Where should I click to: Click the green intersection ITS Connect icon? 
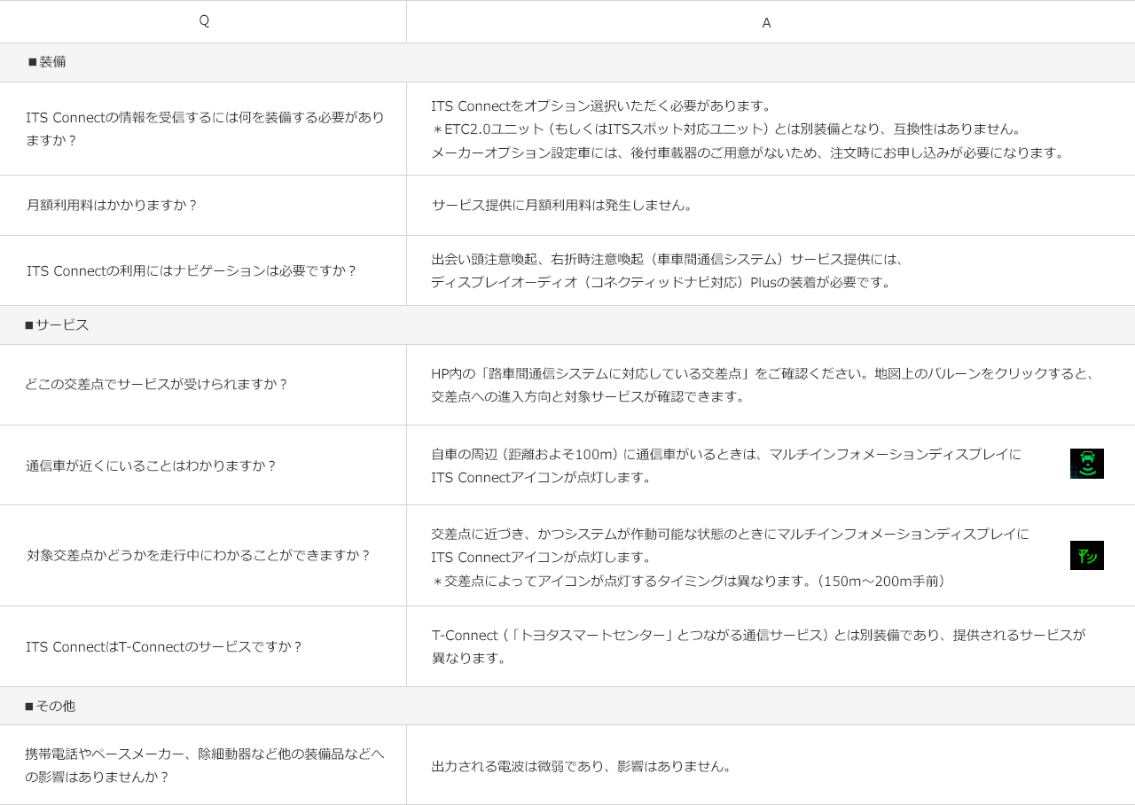point(1086,556)
